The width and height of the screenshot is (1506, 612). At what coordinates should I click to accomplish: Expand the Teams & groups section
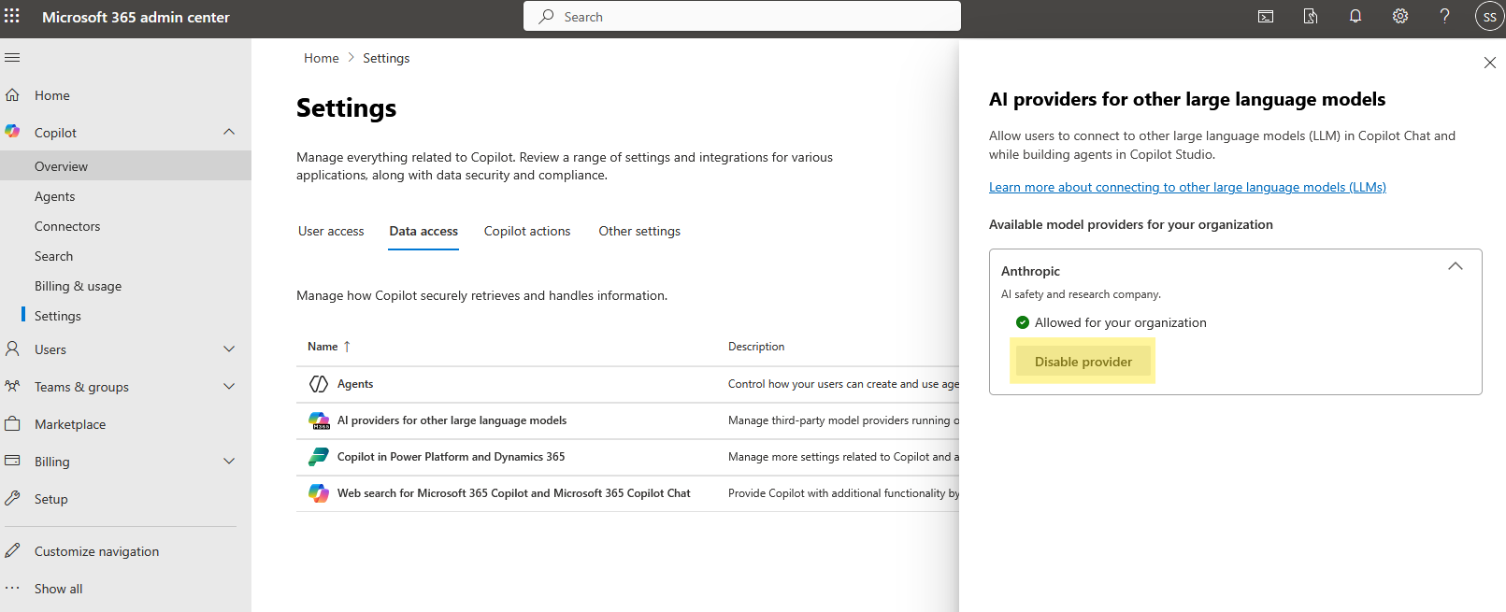tap(229, 387)
